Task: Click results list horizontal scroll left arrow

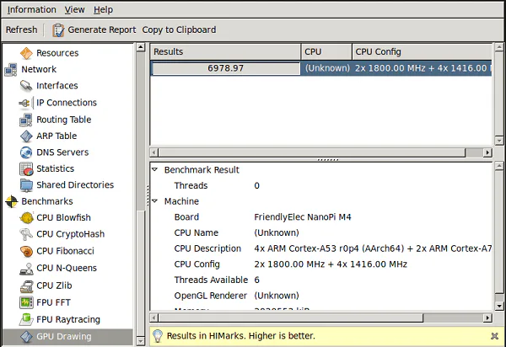Action: click(154, 152)
